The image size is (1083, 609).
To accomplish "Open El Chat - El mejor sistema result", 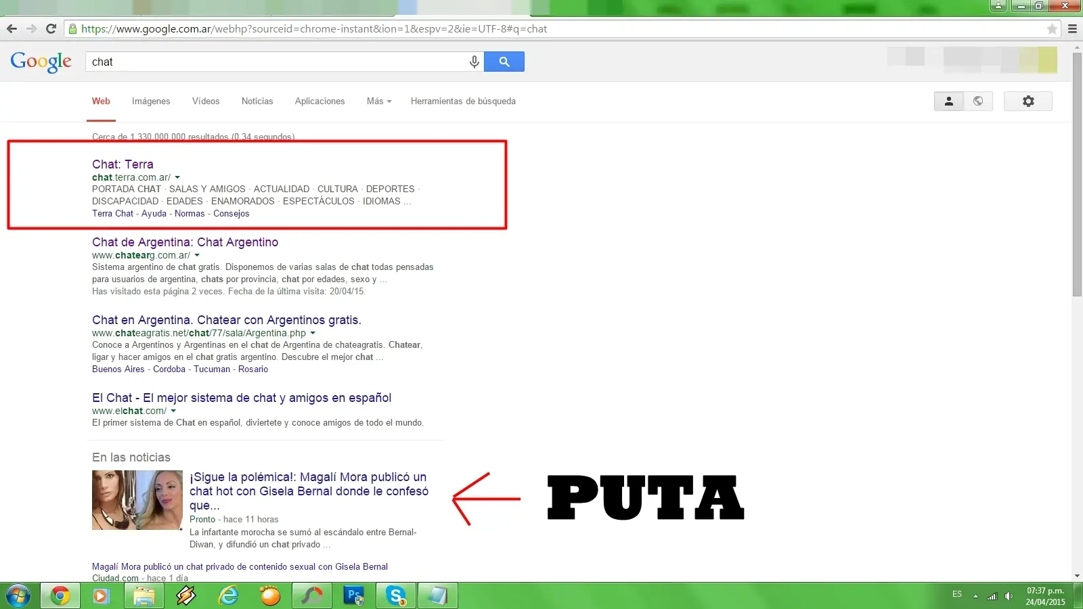I will (242, 398).
